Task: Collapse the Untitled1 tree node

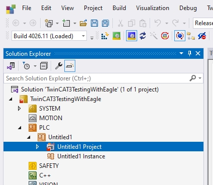Action: [x=29, y=137]
